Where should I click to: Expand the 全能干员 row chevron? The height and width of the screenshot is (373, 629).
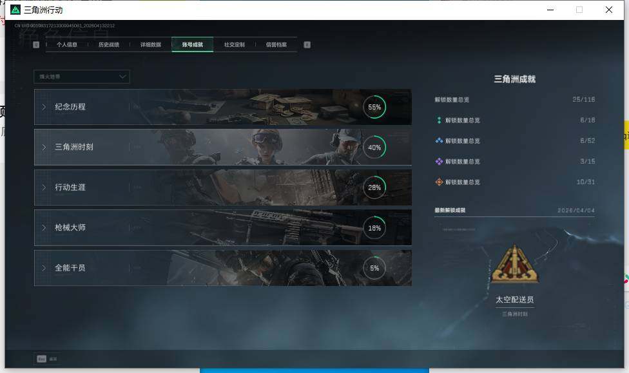click(x=44, y=267)
